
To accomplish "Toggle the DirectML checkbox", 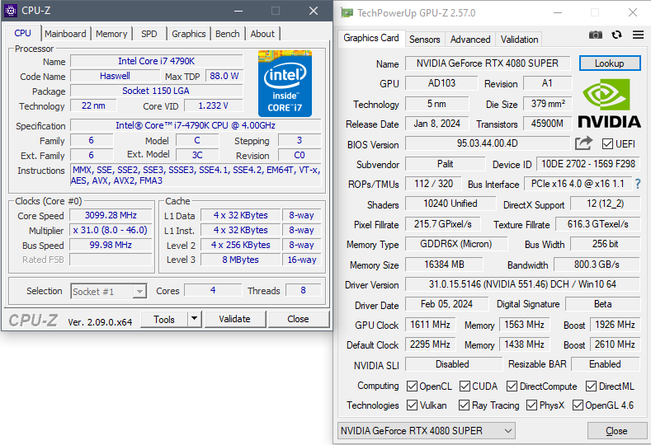I will [591, 386].
